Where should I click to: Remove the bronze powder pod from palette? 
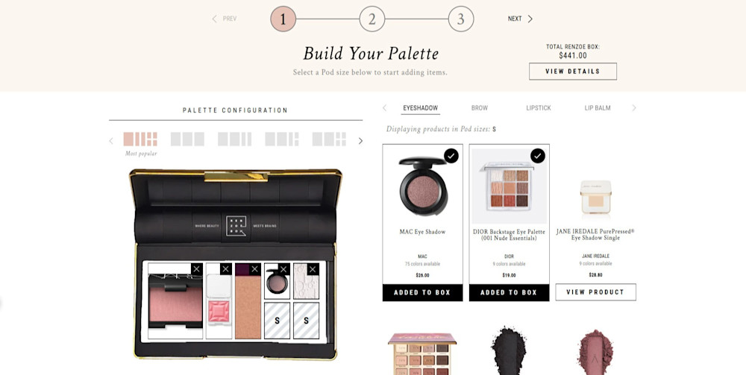[255, 269]
